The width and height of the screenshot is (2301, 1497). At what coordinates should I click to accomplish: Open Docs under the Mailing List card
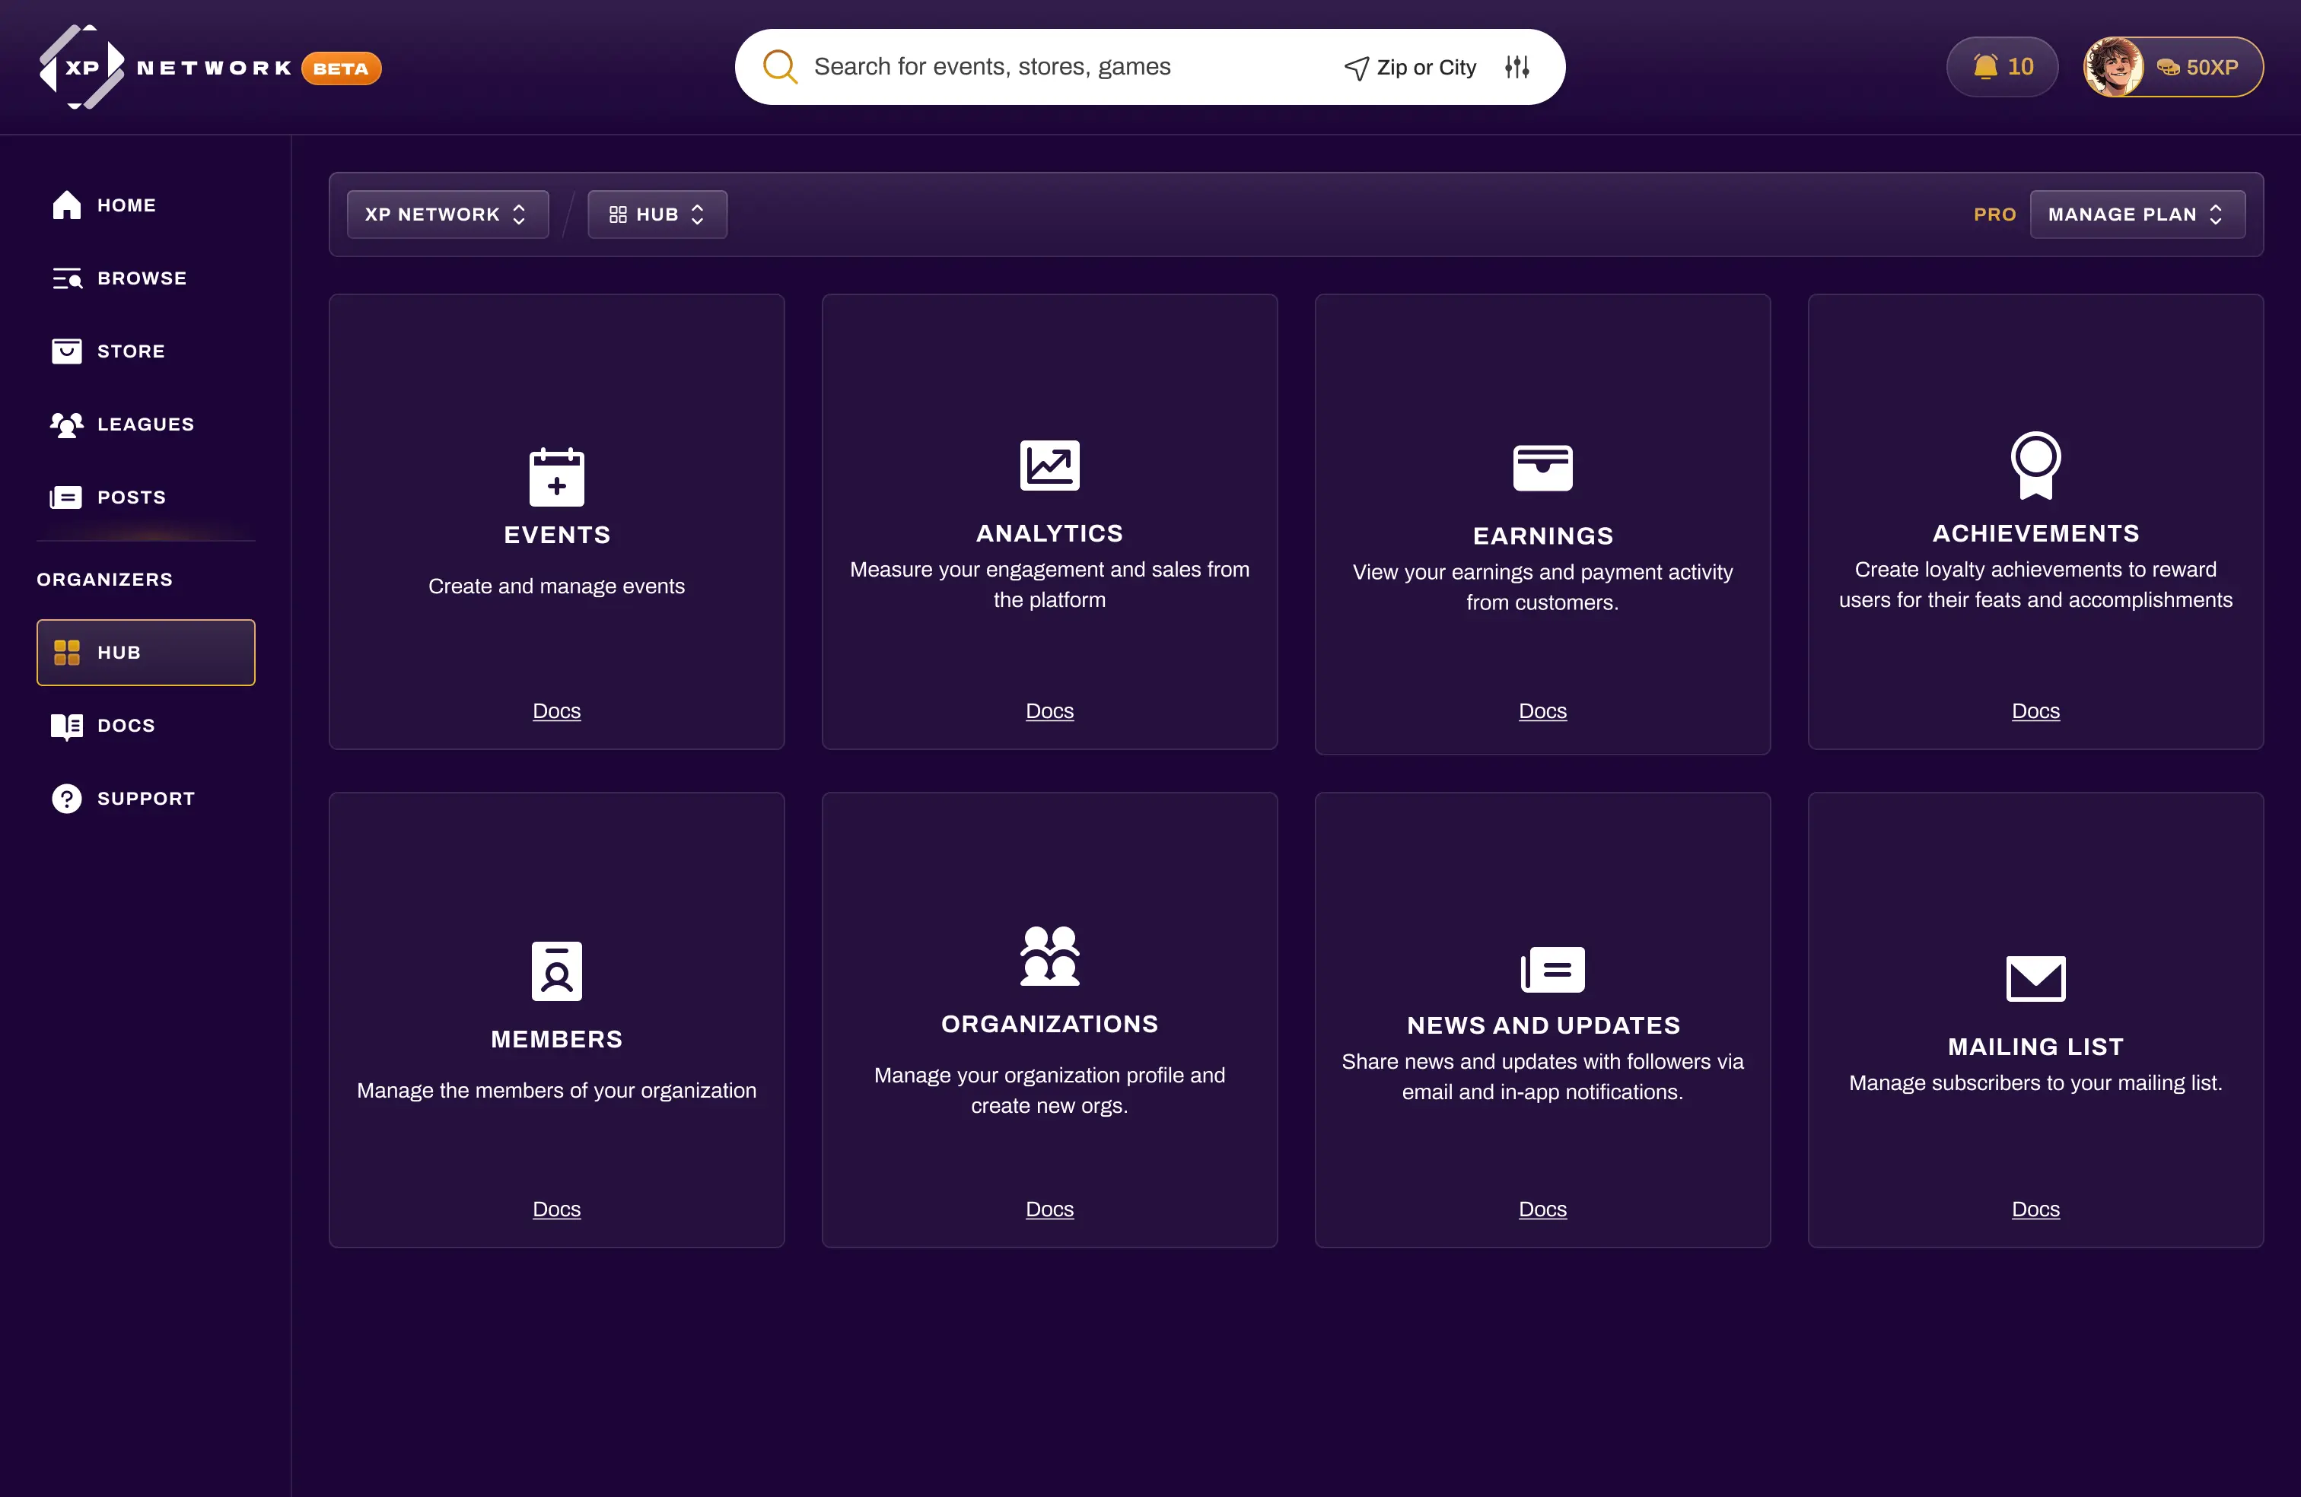(2034, 1209)
